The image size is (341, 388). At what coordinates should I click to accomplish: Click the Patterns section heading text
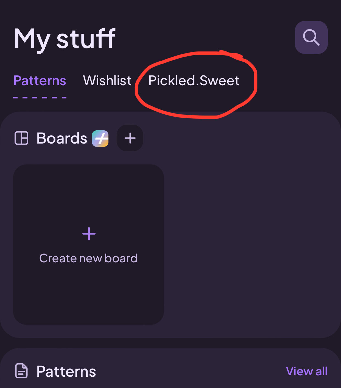(x=66, y=372)
